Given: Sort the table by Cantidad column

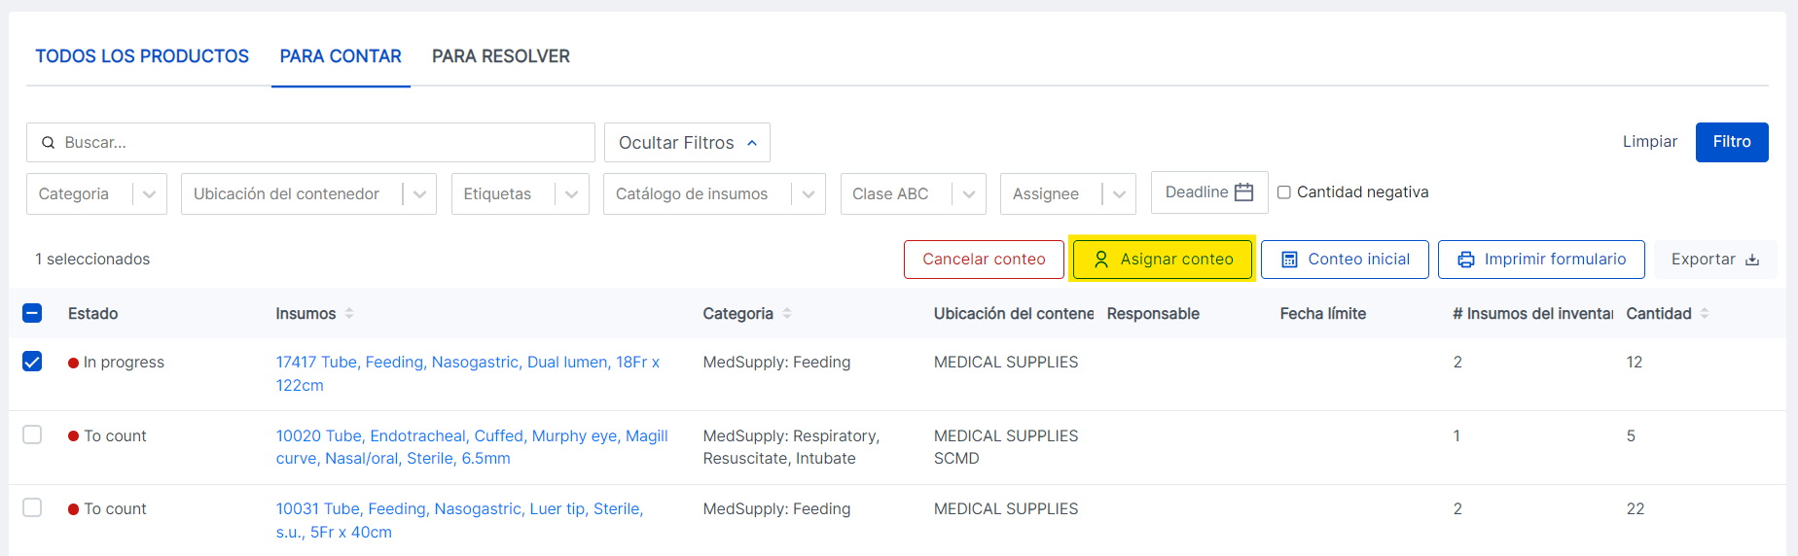Looking at the screenshot, I should (x=1705, y=313).
